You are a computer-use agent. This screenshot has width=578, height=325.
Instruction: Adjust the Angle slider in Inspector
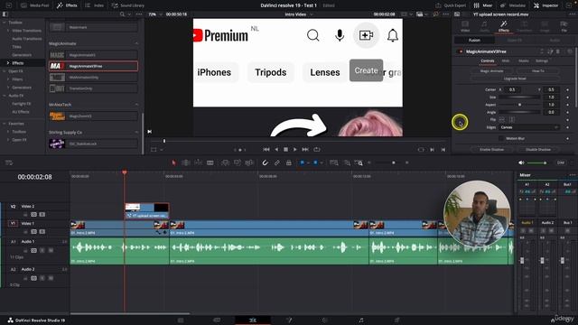coord(520,112)
